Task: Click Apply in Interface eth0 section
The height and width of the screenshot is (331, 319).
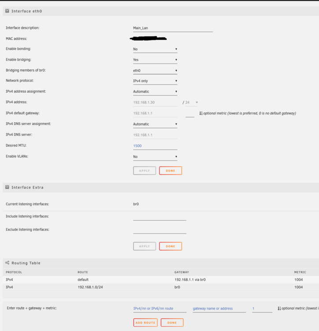Action: point(145,170)
